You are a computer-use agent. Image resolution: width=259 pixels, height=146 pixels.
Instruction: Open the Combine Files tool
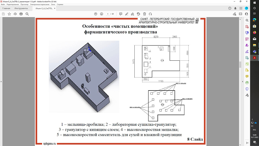247,33
